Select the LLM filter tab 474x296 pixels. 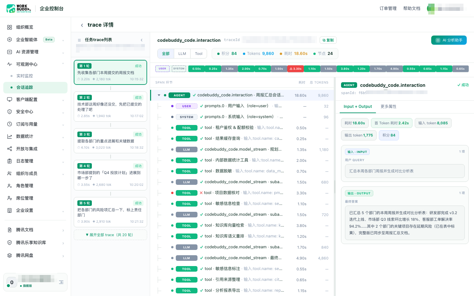(182, 54)
